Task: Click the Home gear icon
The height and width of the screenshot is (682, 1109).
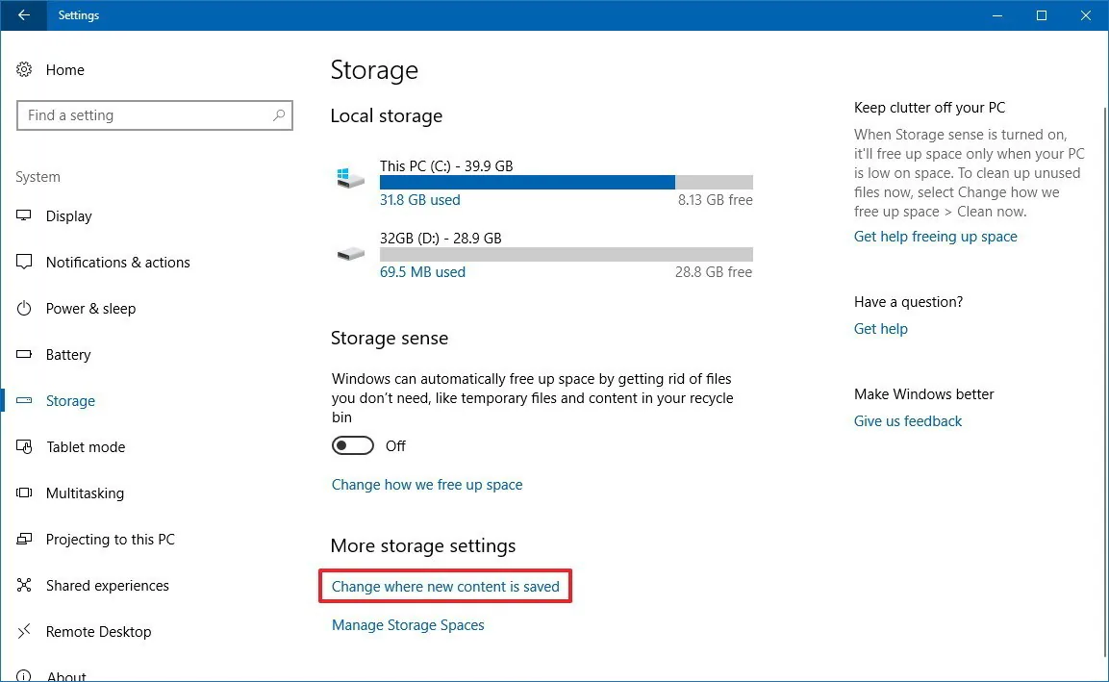Action: 24,69
